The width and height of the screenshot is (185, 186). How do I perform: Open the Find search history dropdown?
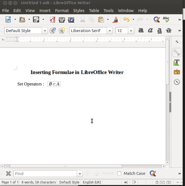tap(80, 174)
